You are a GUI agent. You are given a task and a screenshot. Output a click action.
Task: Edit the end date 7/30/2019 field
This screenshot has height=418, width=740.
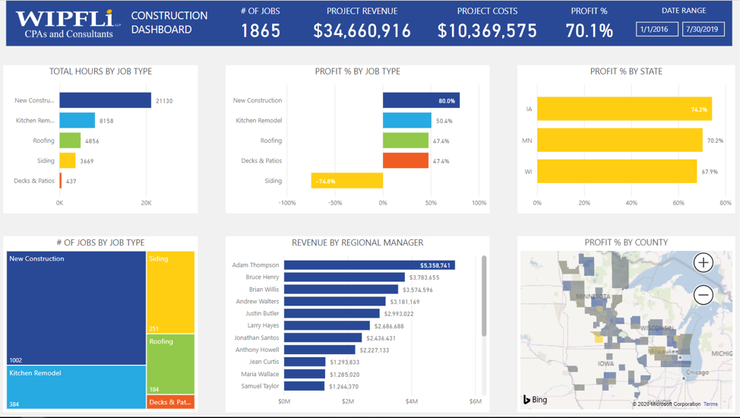tap(703, 30)
